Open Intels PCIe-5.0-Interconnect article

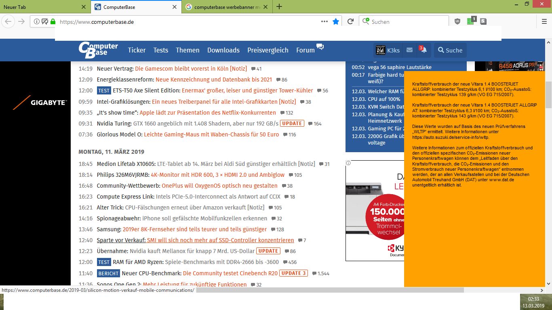[x=218, y=197]
